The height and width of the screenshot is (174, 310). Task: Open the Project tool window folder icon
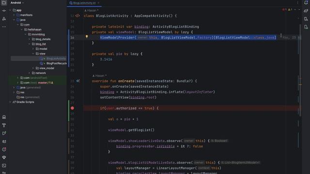coord(4,2)
